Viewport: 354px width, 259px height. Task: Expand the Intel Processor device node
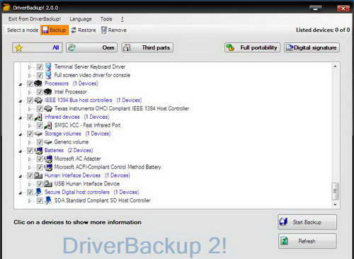click(x=30, y=92)
